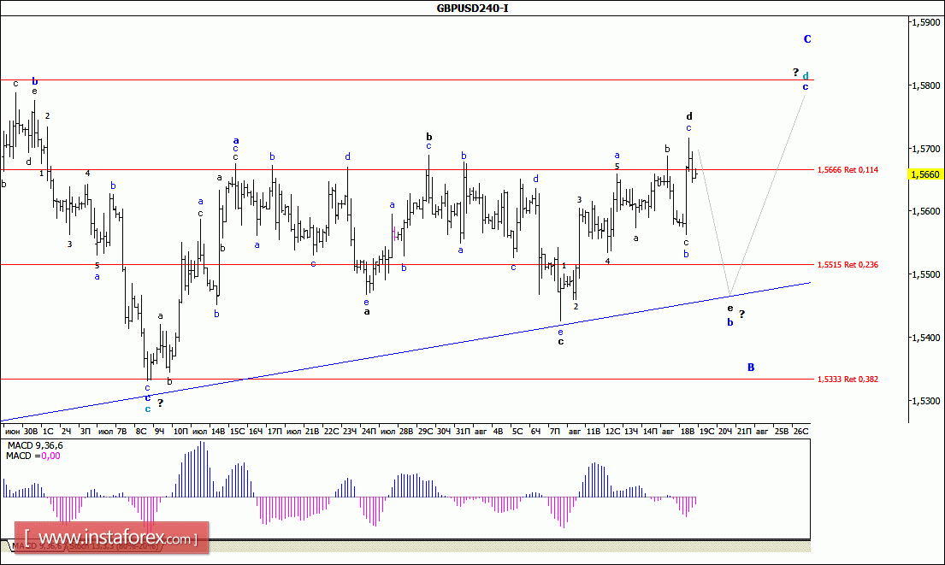Select the MACD 9,36,6 indicator label
The height and width of the screenshot is (565, 945).
tap(35, 445)
